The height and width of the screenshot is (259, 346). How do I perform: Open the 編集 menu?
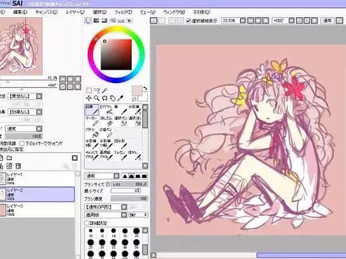20,12
